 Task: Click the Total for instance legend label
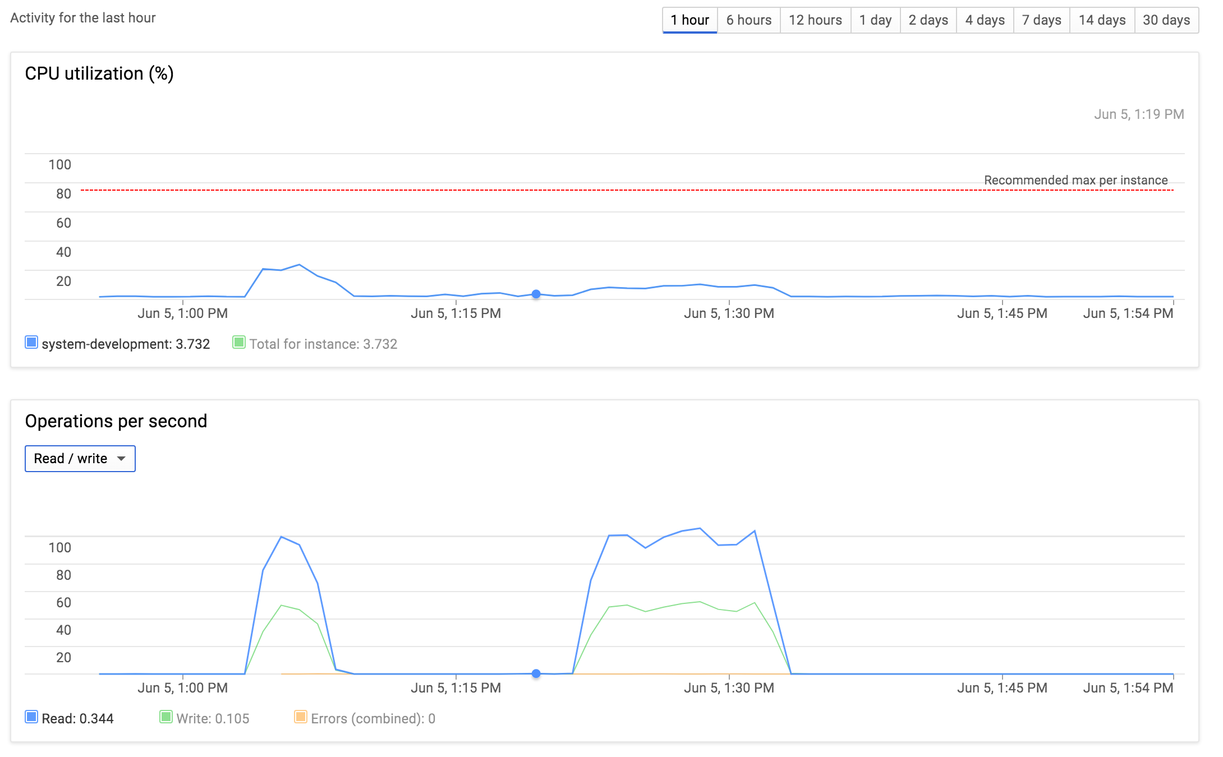click(x=323, y=344)
